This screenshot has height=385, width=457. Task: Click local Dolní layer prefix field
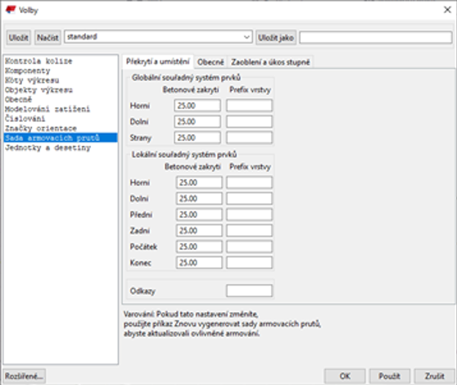249,198
